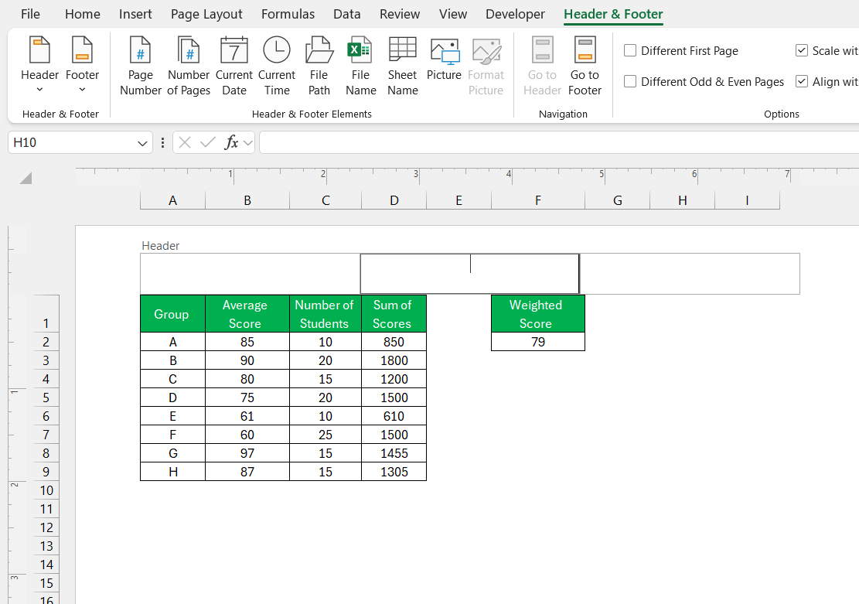859x604 pixels.
Task: Open the Insert Function fx button
Action: (x=231, y=142)
